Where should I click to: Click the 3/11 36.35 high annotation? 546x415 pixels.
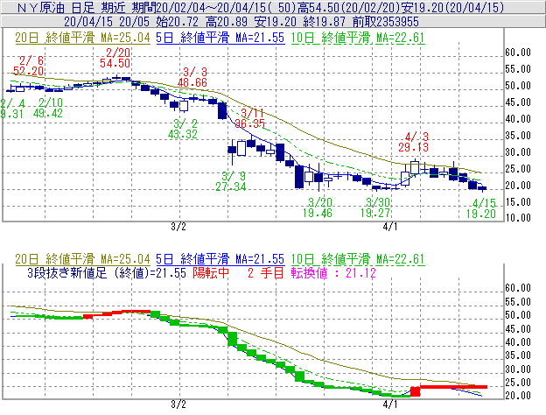[x=250, y=118]
